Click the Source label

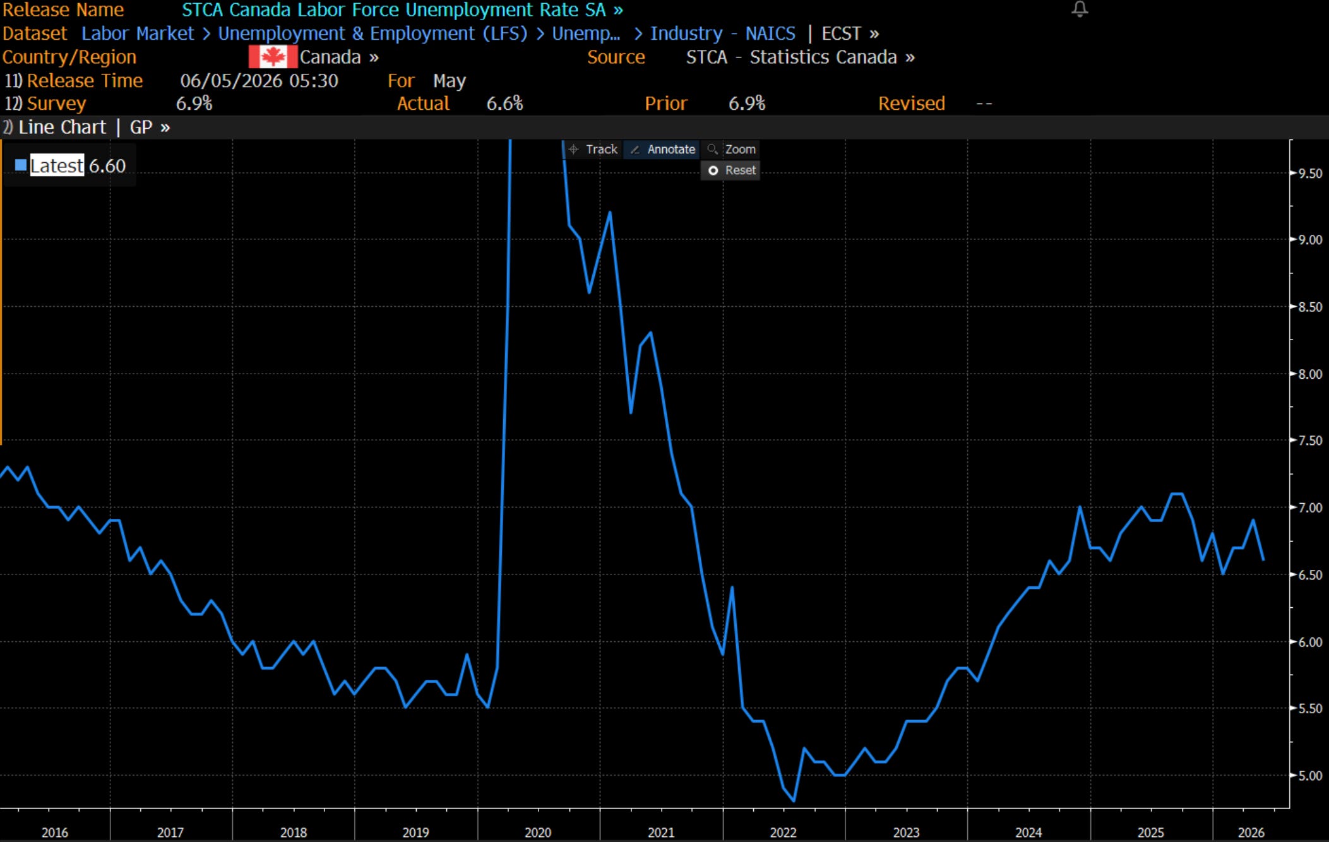616,57
